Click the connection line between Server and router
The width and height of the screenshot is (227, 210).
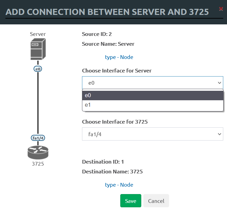38,102
